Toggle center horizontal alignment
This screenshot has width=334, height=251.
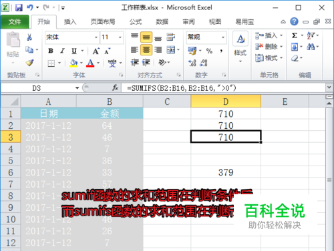pos(146,49)
